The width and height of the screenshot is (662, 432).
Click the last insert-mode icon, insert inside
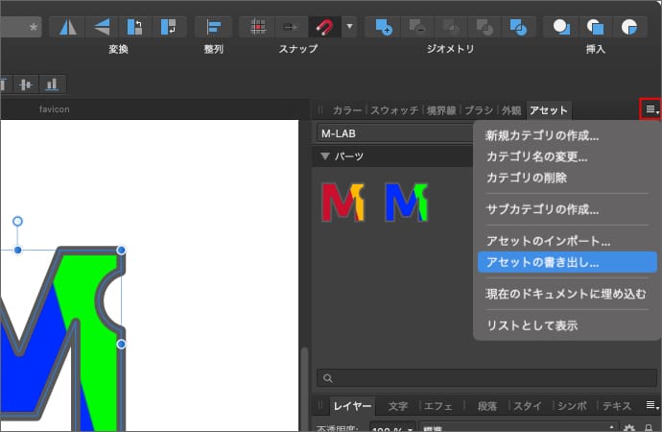629,26
